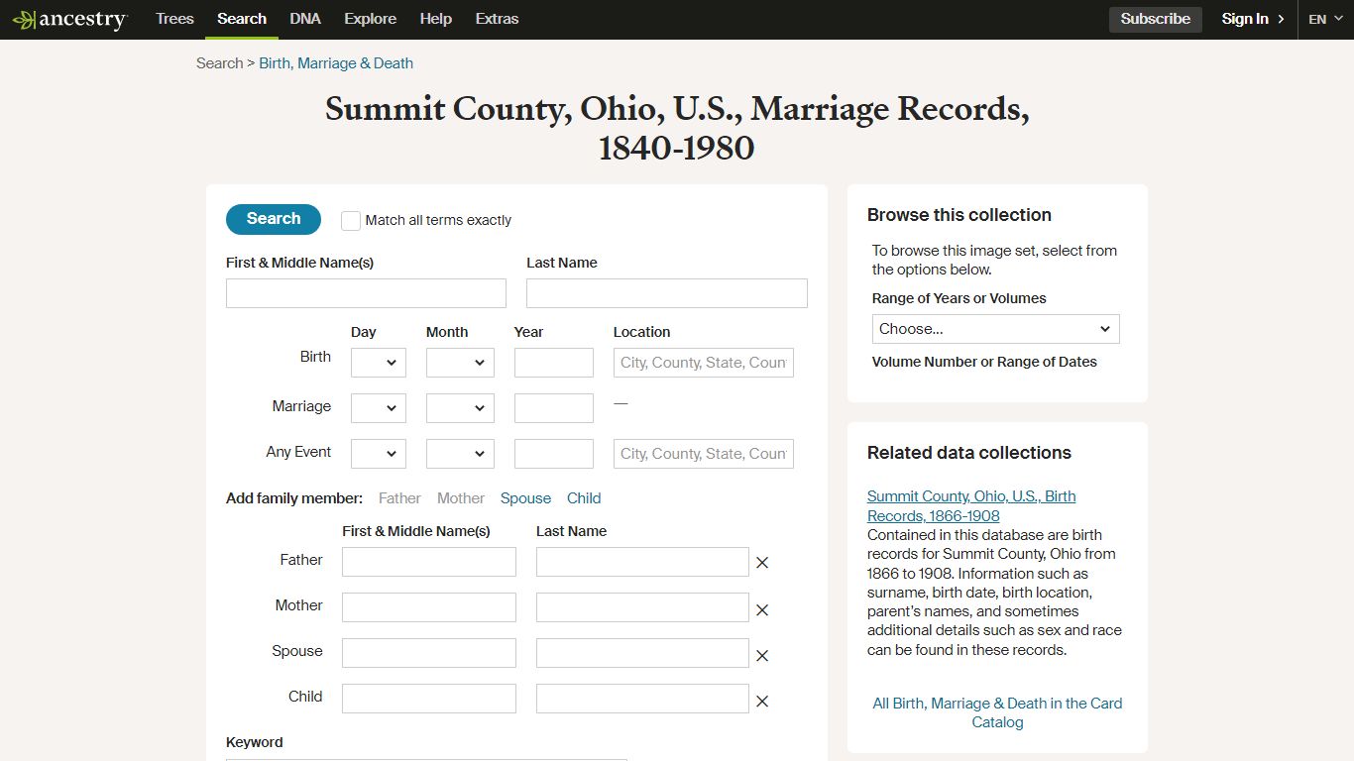This screenshot has height=761, width=1354.
Task: Click the Subscribe button
Action: click(1156, 19)
